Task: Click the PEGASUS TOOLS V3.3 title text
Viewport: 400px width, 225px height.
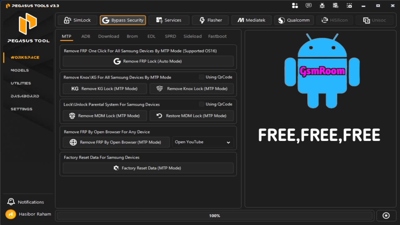Action: click(x=35, y=6)
